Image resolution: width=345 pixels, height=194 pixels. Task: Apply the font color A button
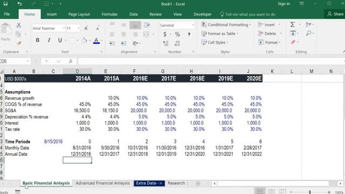[x=96, y=40]
